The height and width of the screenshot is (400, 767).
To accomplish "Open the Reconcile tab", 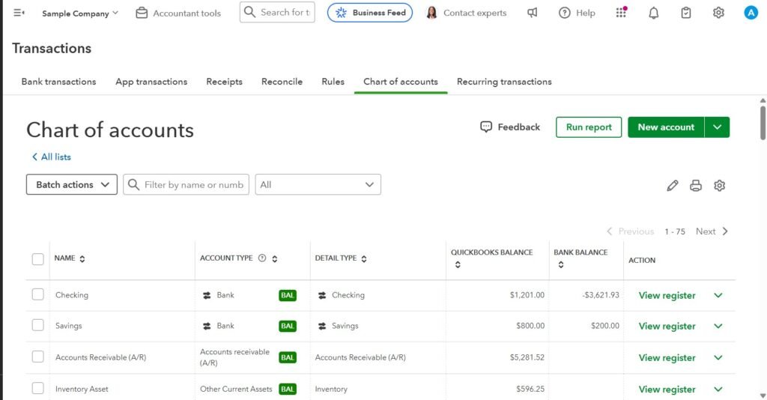I will [282, 82].
